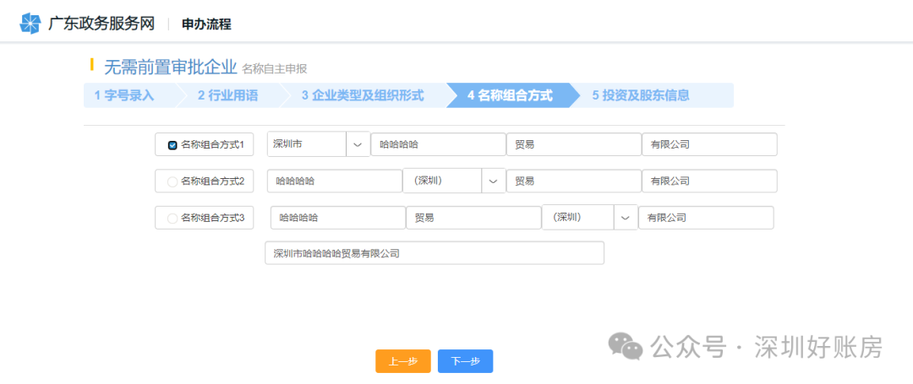
Task: Click the 名称自主申报 subtitle text
Action: [274, 69]
